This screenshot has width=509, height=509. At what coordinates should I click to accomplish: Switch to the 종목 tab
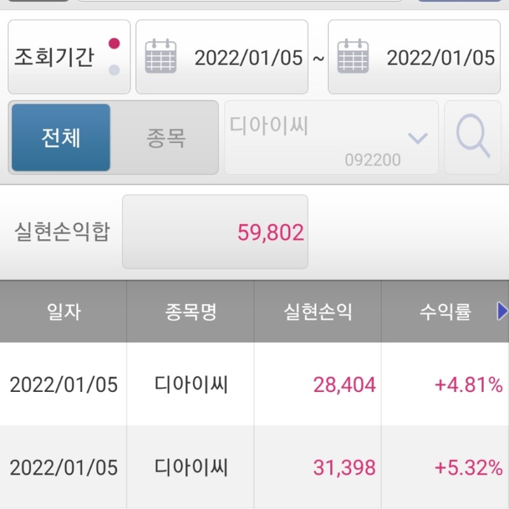click(166, 138)
